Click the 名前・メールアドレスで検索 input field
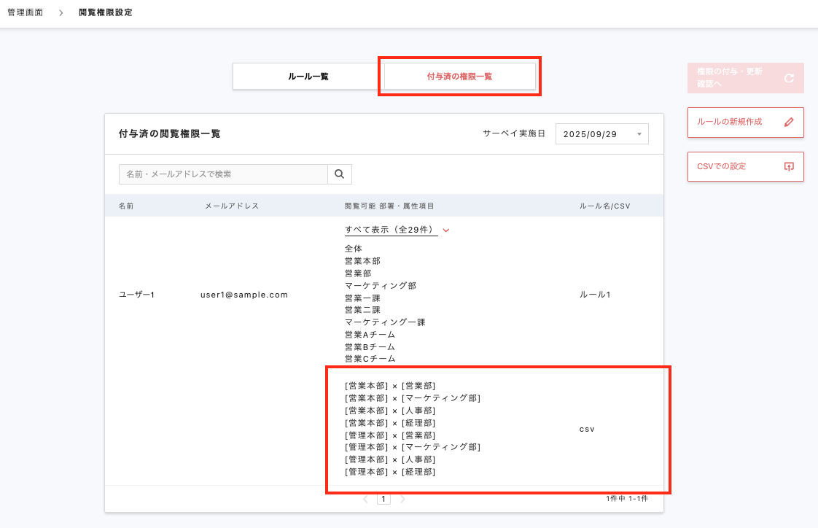The width and height of the screenshot is (818, 528). pyautogui.click(x=219, y=174)
